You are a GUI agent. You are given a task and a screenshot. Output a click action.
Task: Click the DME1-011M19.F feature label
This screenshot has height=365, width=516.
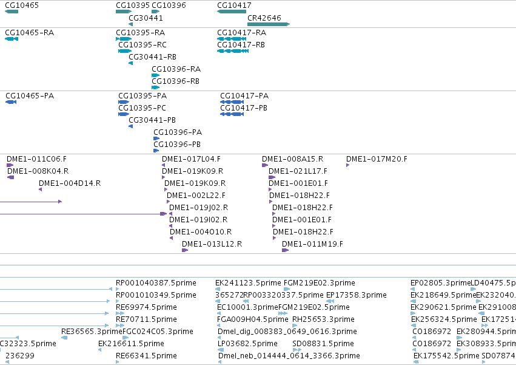coord(313,245)
